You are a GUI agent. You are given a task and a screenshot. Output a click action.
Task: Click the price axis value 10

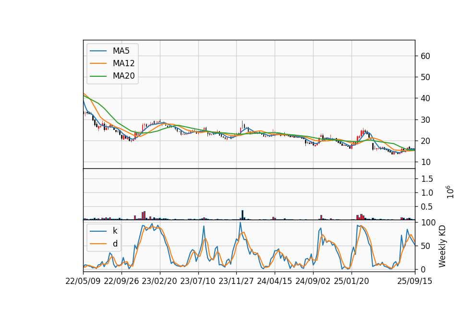click(x=425, y=162)
